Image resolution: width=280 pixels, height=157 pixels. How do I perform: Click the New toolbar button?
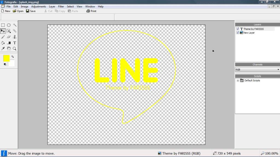click(x=6, y=11)
